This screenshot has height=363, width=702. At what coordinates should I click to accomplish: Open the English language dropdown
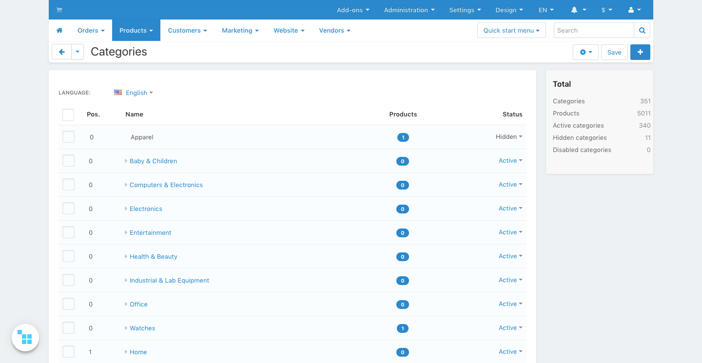[x=139, y=93]
